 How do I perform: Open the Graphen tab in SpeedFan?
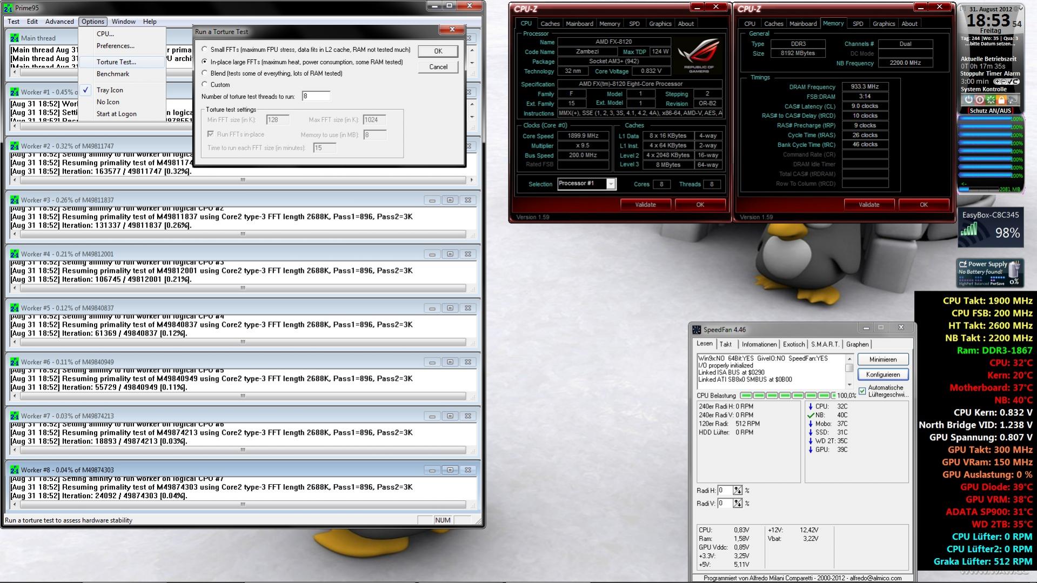point(857,344)
